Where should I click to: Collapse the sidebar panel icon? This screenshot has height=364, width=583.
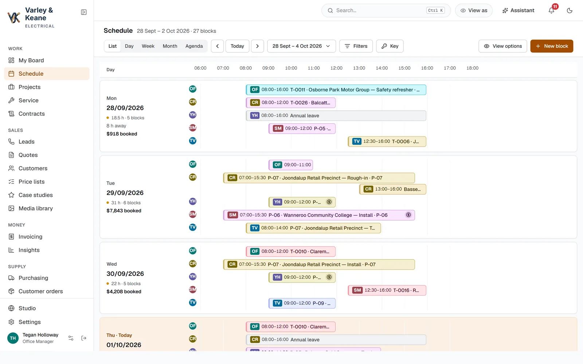point(84,12)
